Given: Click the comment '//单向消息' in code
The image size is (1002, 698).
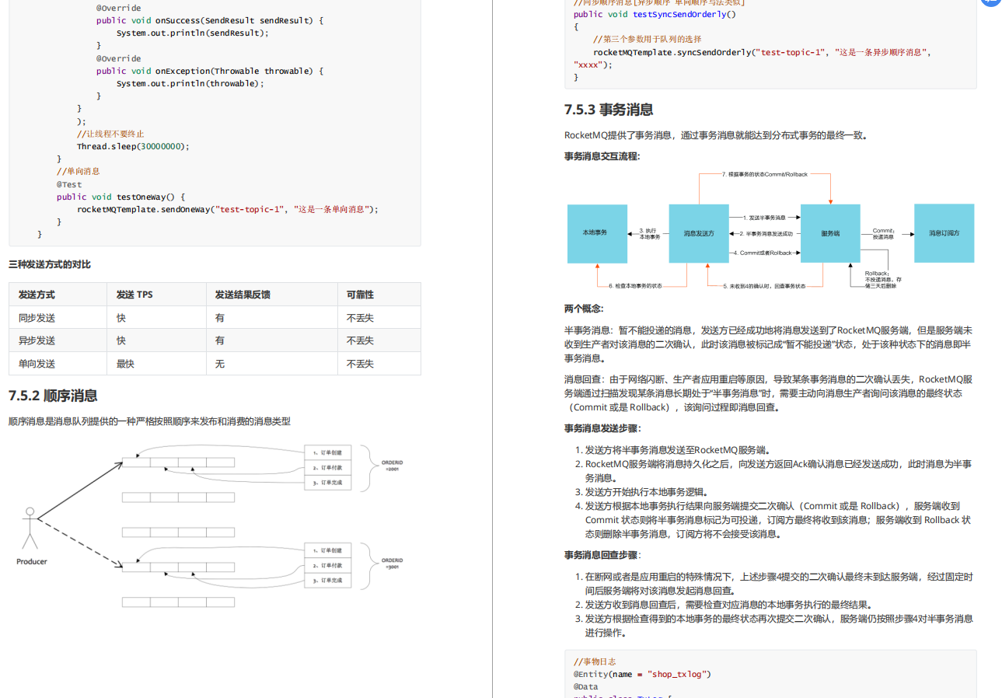Looking at the screenshot, I should [x=78, y=171].
